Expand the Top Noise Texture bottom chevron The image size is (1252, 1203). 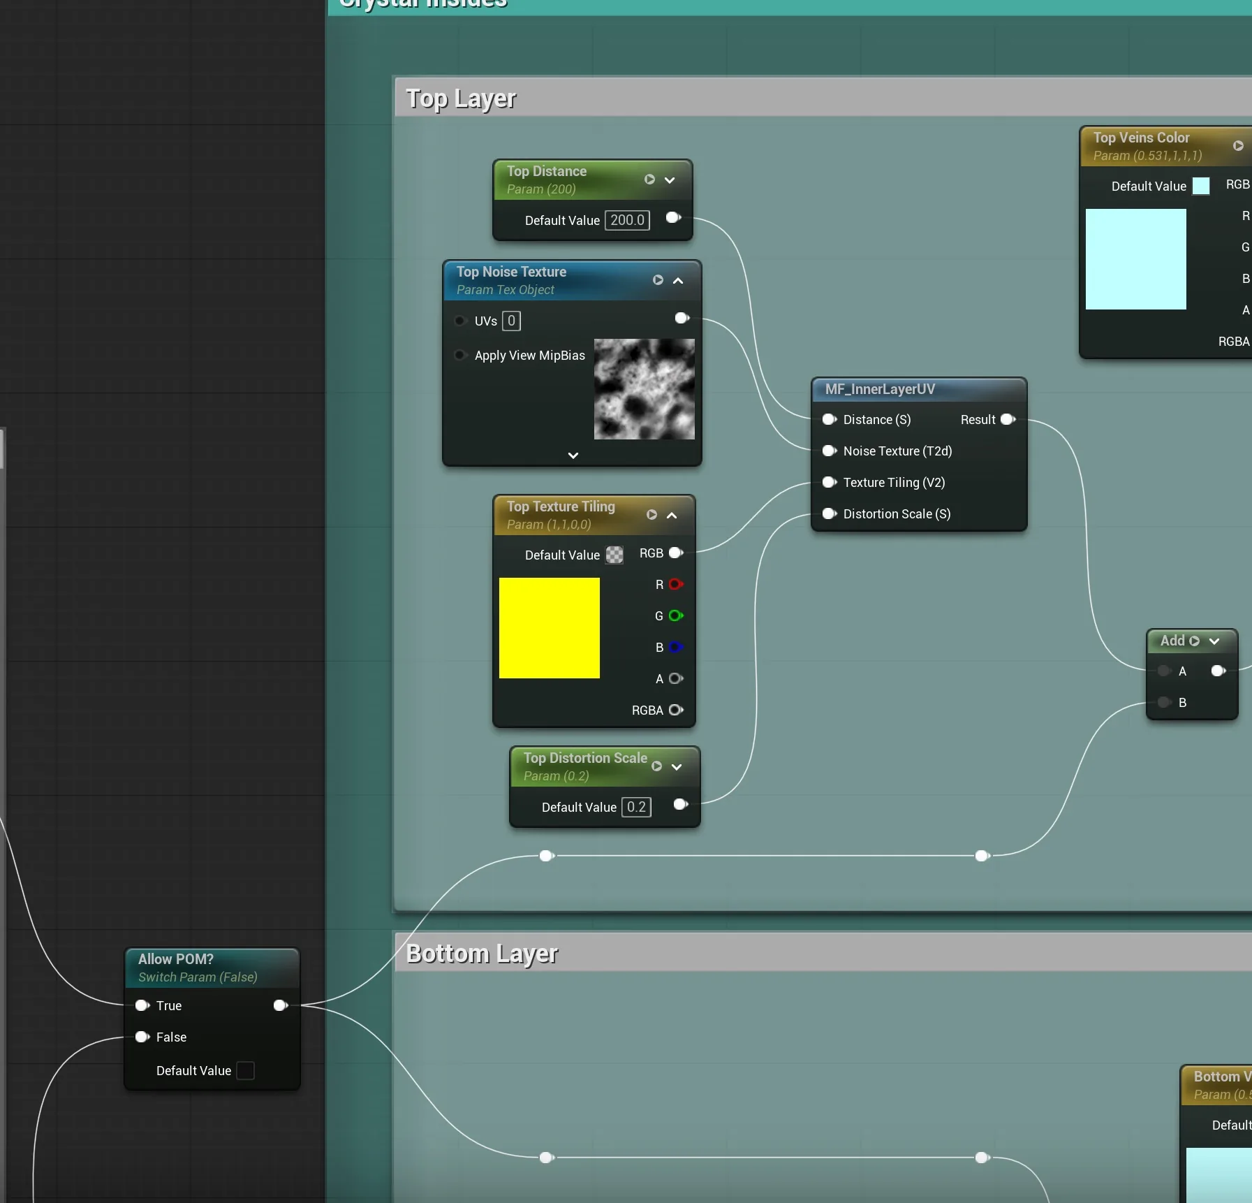[573, 455]
